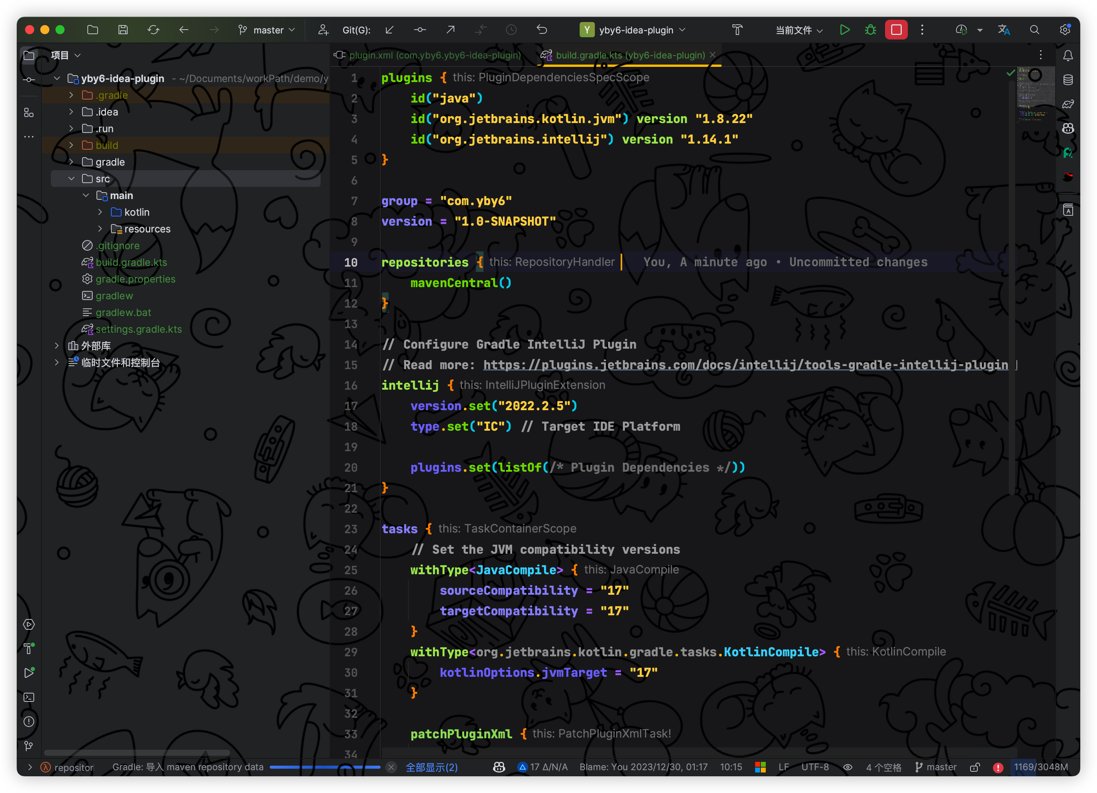The width and height of the screenshot is (1097, 793).
Task: Click the Rollback undo icon
Action: click(x=542, y=30)
